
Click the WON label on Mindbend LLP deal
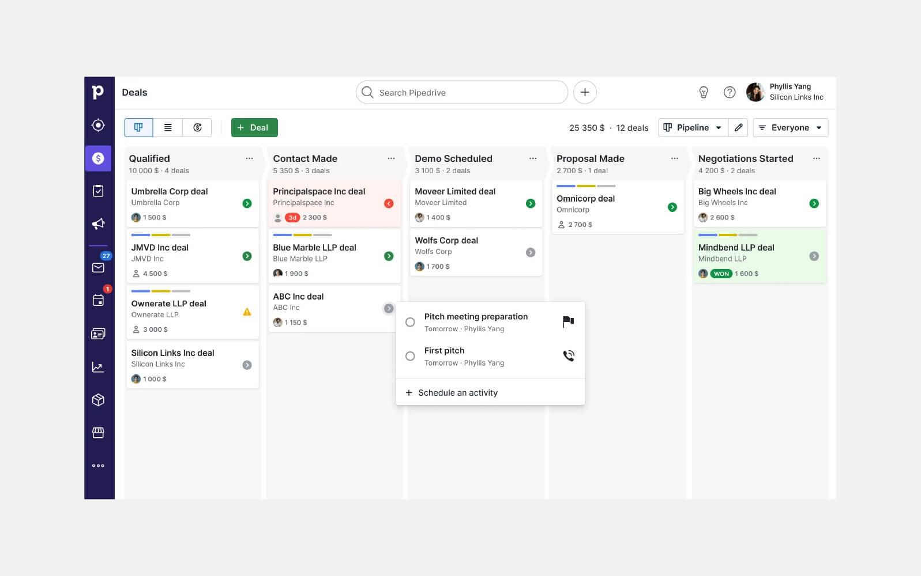pos(721,274)
